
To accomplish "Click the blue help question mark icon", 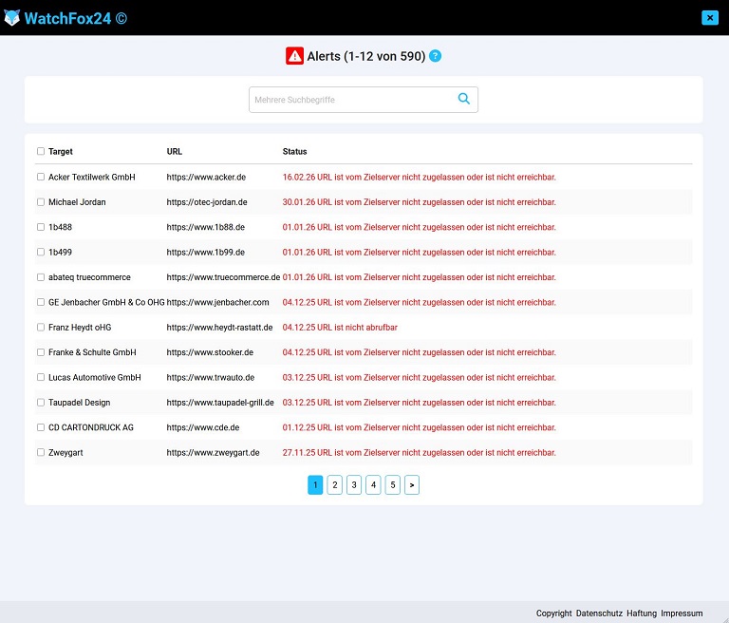I will [435, 56].
